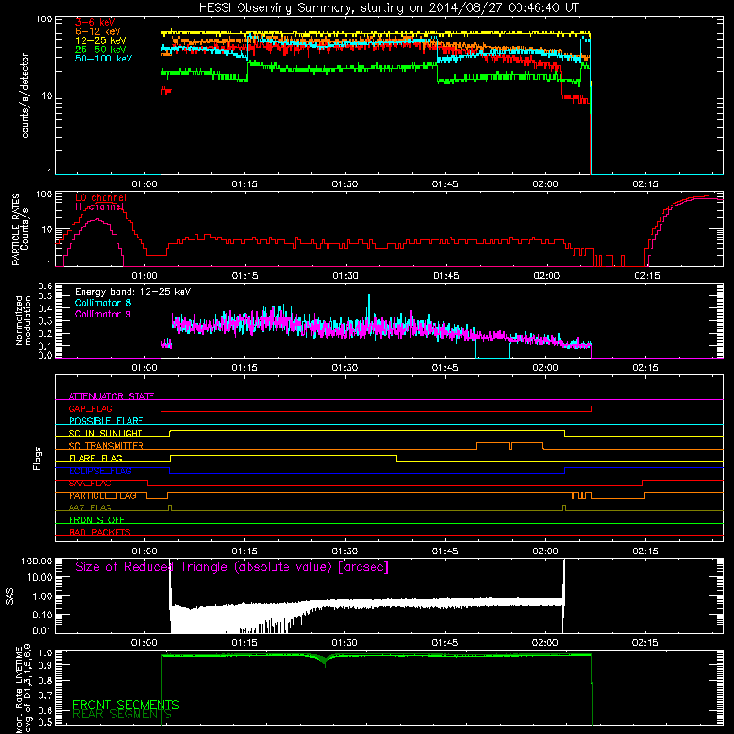Click the FRONT SEGMENTS legend label

[126, 705]
